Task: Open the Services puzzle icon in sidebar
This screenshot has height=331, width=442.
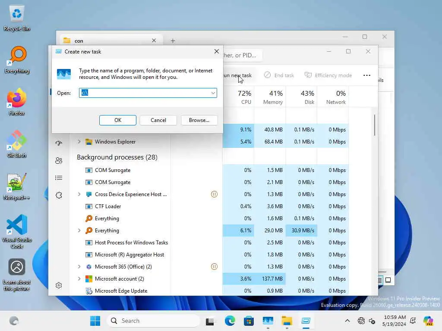Action: point(59,195)
